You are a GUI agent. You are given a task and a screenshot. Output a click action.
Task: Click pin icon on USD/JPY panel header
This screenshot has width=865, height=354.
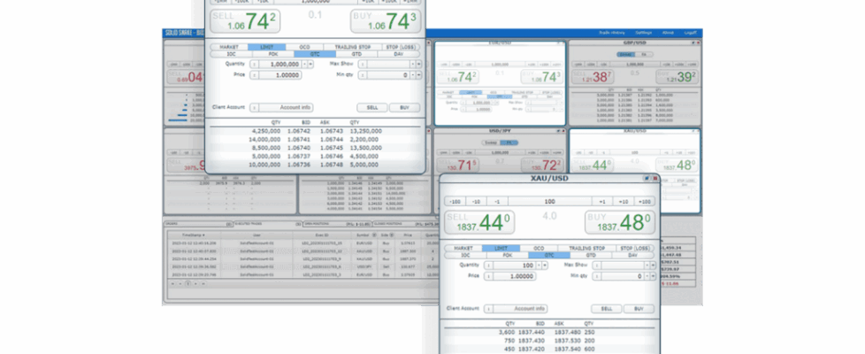coord(558,132)
